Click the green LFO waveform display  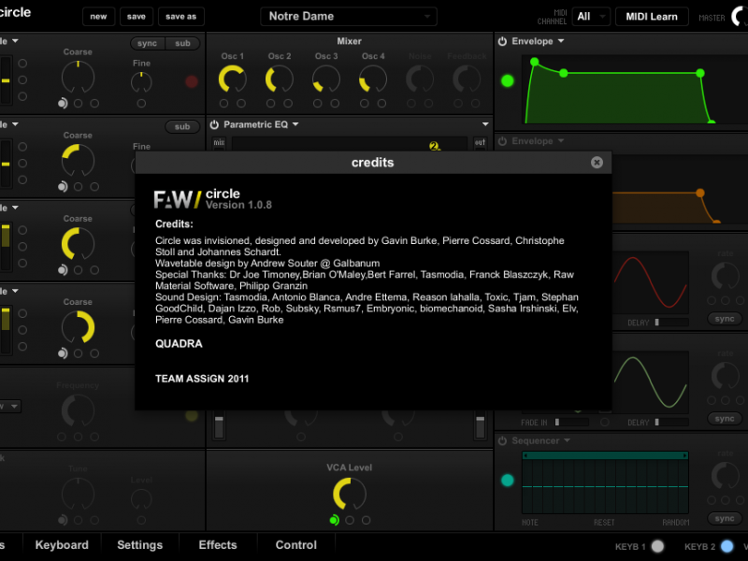coord(650,382)
